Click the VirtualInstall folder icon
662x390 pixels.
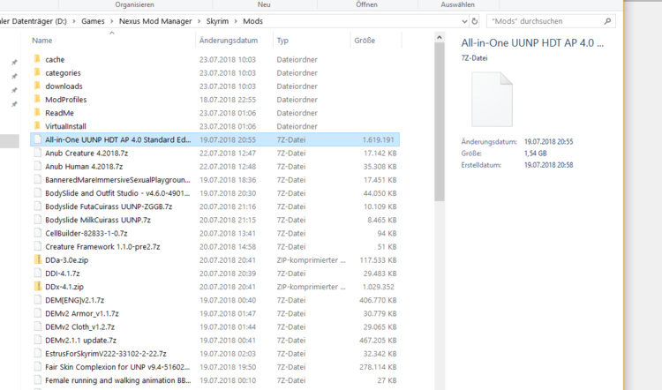[37, 126]
